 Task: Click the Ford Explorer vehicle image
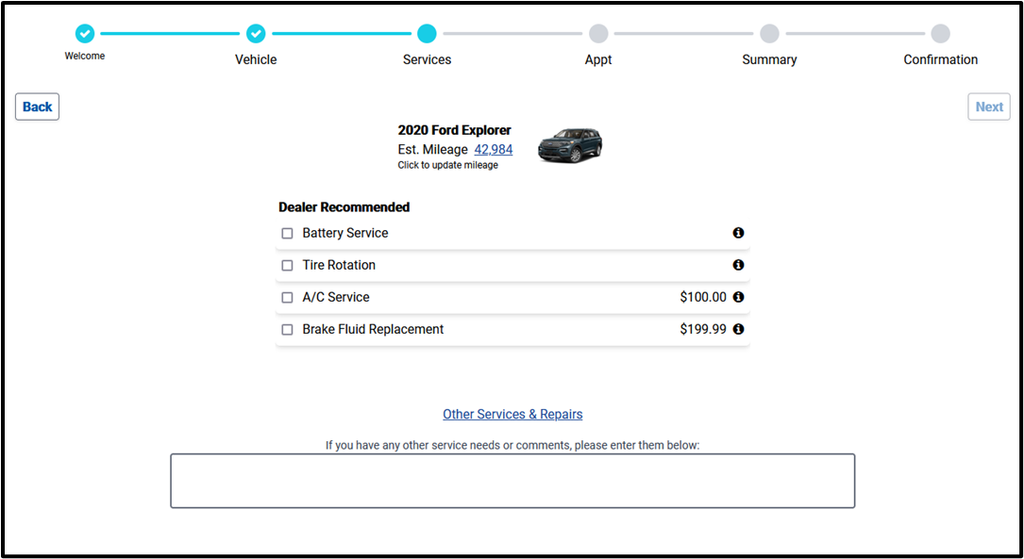click(570, 146)
